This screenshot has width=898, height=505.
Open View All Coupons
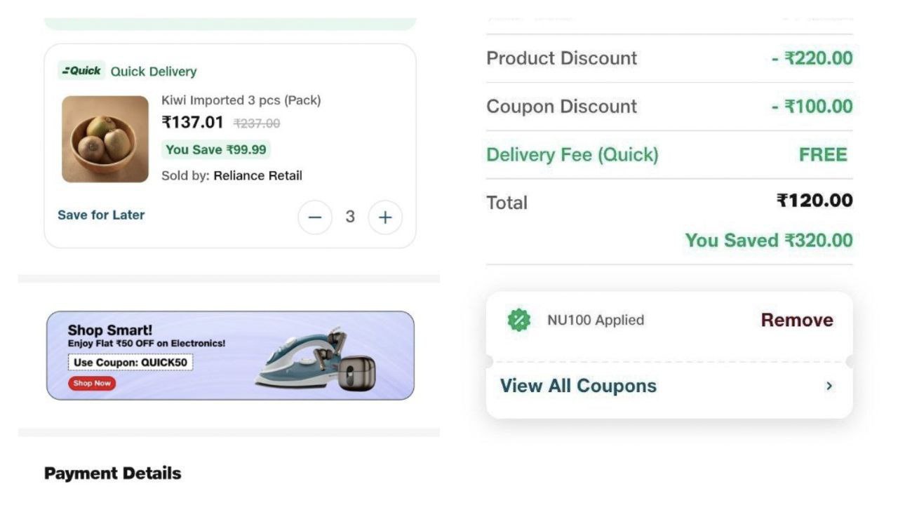[x=578, y=386]
